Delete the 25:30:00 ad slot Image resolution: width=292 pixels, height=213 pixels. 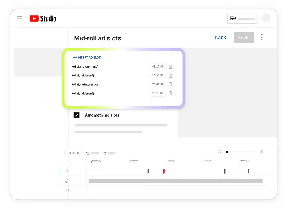[170, 93]
